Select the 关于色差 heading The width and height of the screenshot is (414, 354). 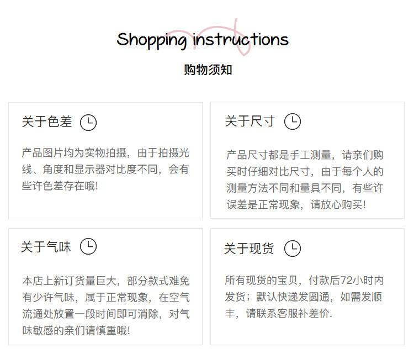pyautogui.click(x=47, y=122)
